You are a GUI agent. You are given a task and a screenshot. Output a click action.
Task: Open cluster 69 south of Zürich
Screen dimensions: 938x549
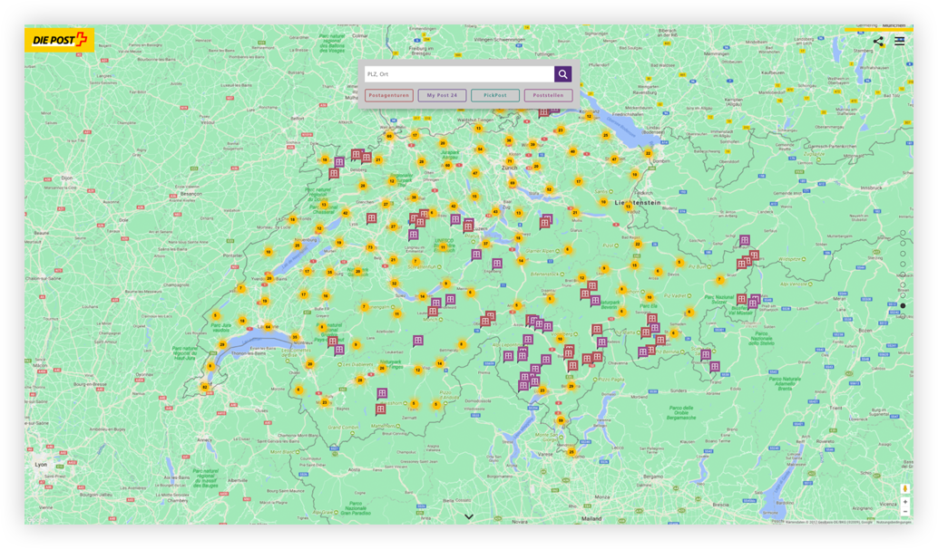click(512, 183)
